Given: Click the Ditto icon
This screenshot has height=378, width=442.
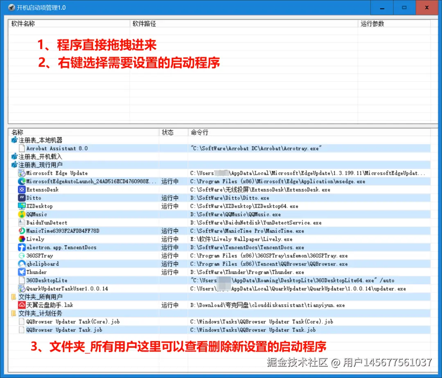Looking at the screenshot, I should coord(22,198).
